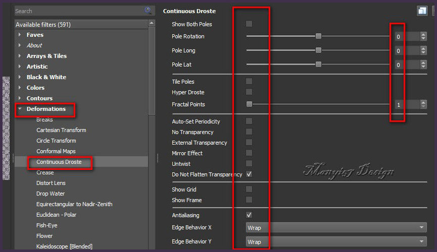
Task: Click inside the Search text field
Action: 76,11
